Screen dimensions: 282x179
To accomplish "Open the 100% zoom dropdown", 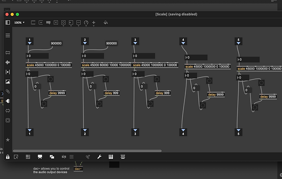I will point(19,23).
